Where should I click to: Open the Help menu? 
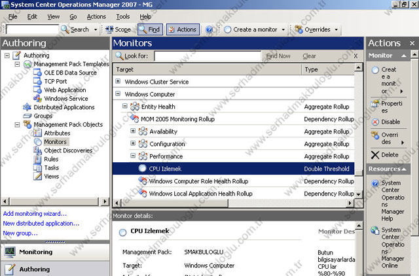tap(145, 16)
